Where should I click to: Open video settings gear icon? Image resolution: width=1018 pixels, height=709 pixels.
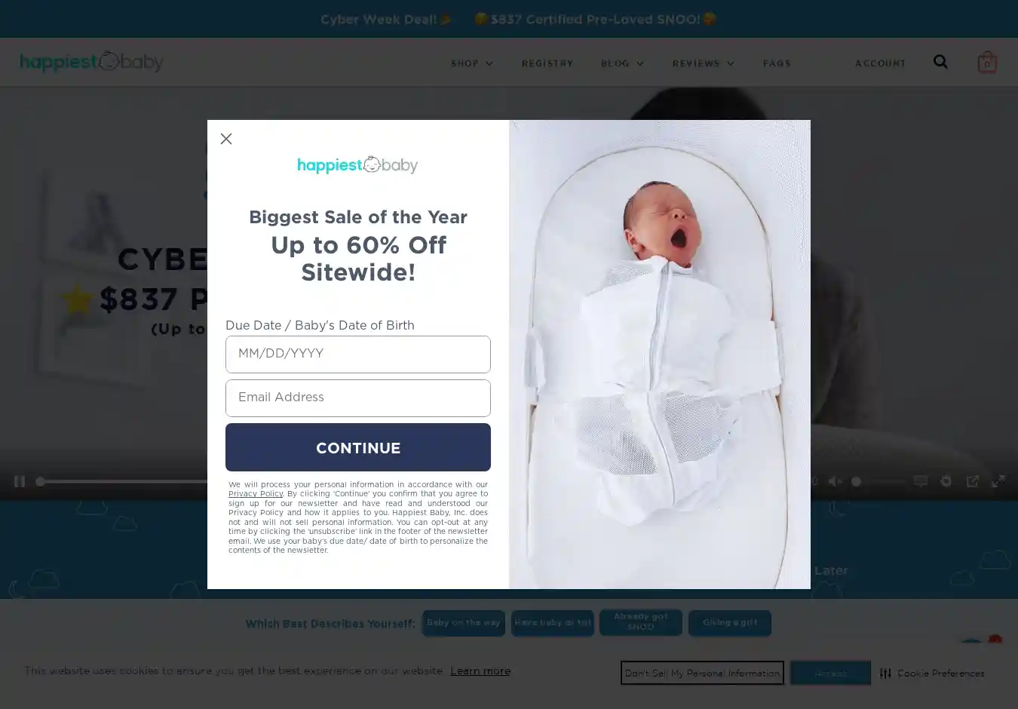click(946, 481)
